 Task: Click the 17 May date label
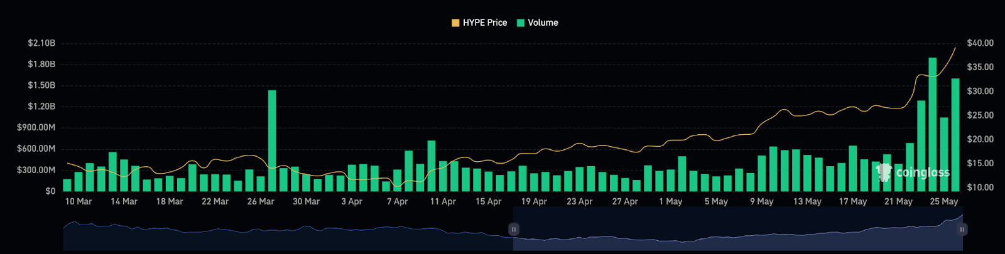[853, 201]
